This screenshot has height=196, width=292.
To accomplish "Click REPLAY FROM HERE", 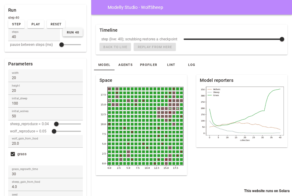I will (x=155, y=47).
